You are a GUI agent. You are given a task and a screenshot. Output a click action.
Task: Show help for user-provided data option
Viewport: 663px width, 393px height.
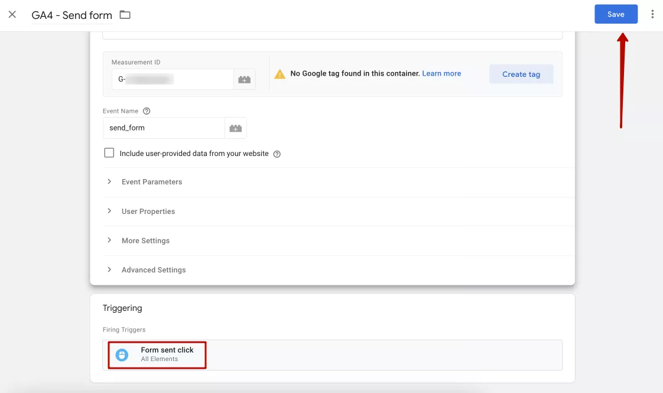click(277, 154)
